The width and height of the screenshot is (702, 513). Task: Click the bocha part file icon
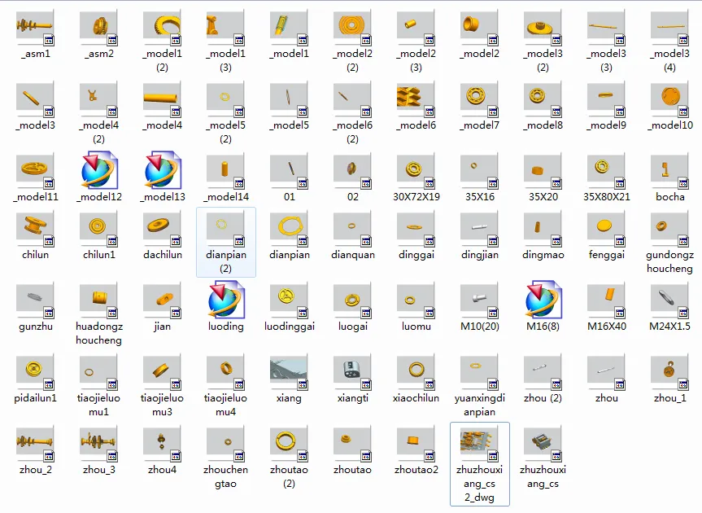(x=669, y=171)
